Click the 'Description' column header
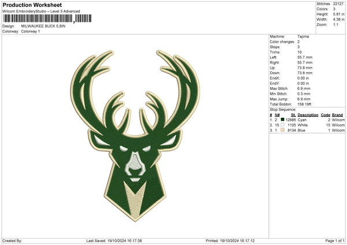The image size is (347, 245). [308, 115]
